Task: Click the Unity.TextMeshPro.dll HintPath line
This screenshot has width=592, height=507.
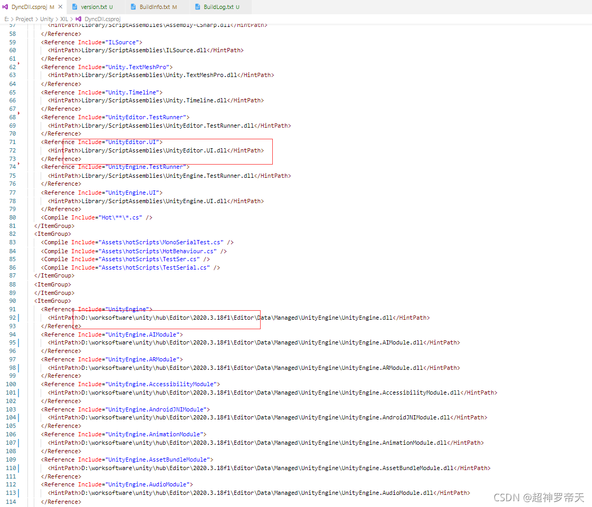Action: coord(161,75)
